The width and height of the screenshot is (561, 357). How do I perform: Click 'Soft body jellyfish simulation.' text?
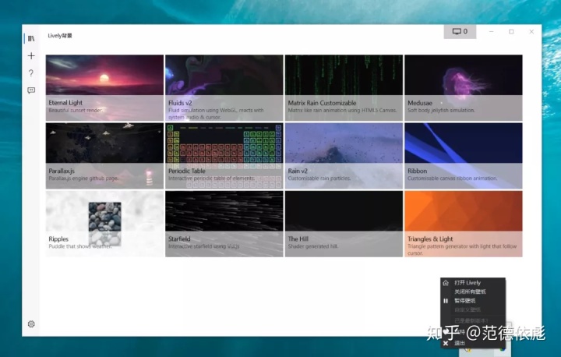(x=441, y=110)
